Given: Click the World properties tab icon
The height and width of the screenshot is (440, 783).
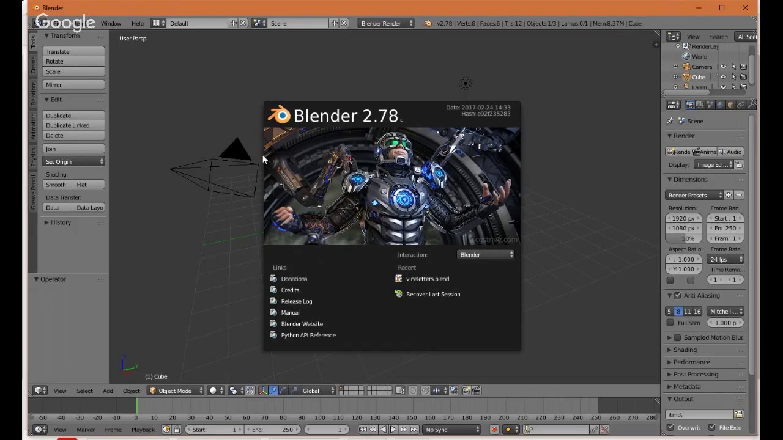Looking at the screenshot, I should click(x=720, y=105).
